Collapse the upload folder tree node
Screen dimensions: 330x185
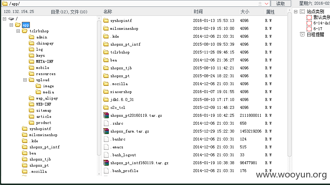25,80
